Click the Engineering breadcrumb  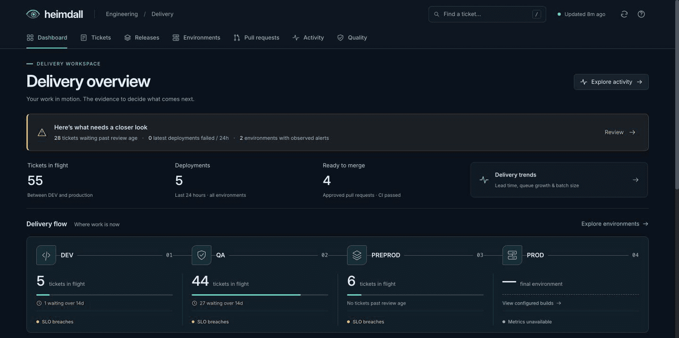point(122,14)
